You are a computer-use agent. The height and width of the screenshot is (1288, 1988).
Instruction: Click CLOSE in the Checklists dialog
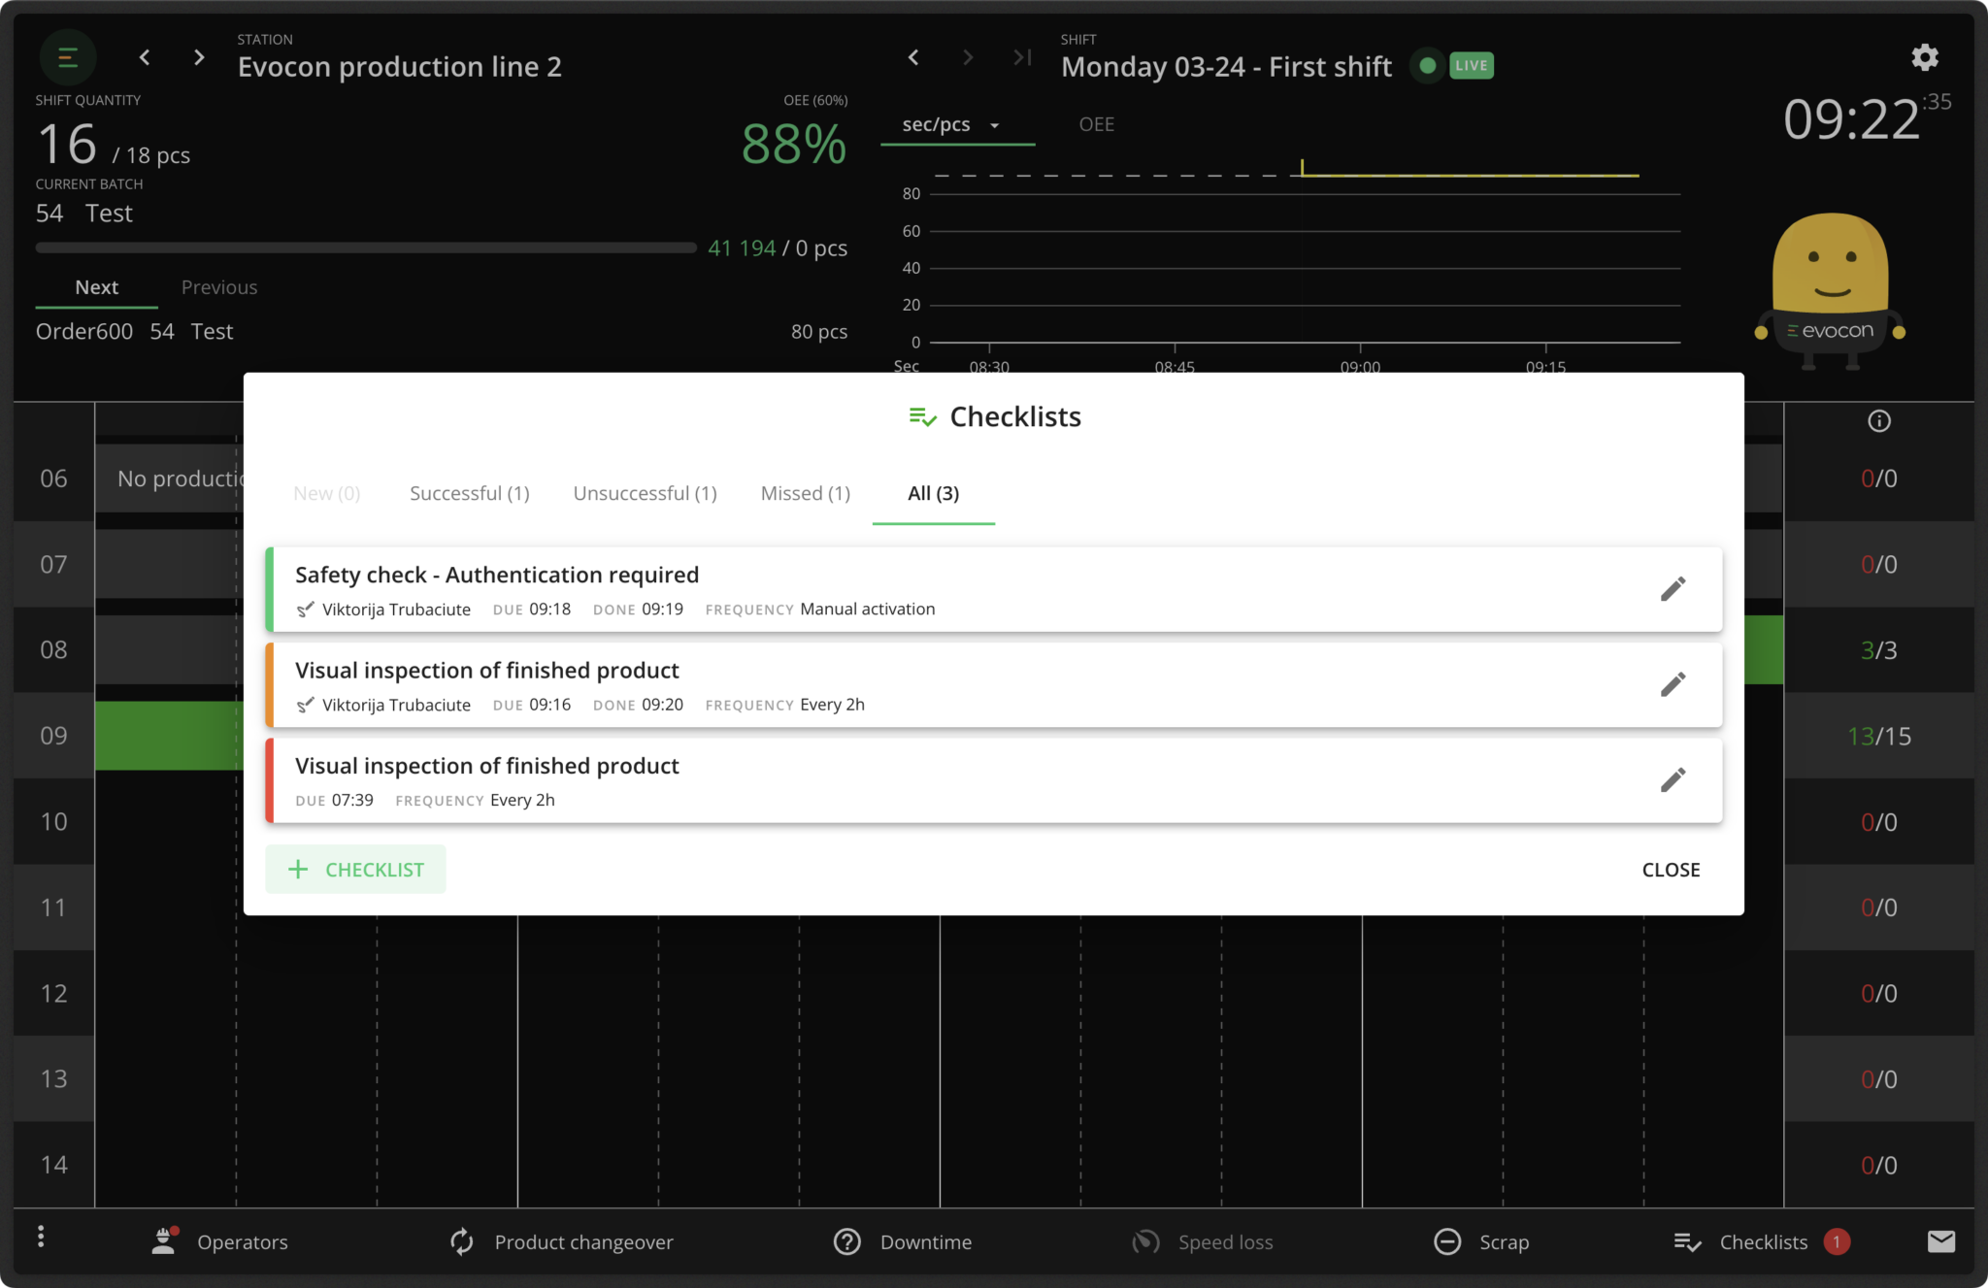point(1670,871)
